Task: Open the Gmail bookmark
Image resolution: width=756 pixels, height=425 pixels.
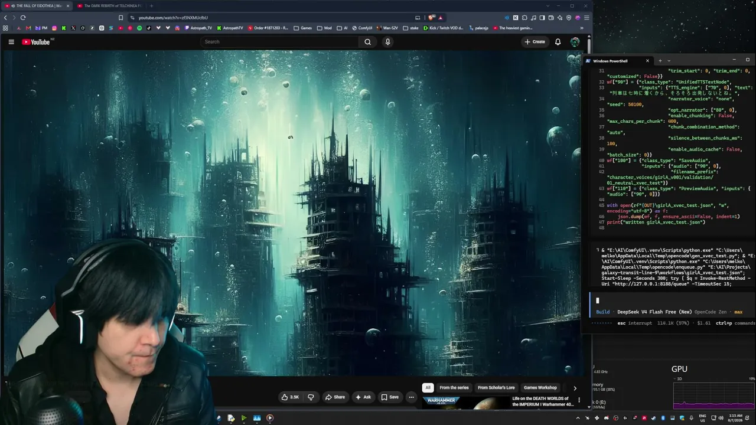Action: [x=28, y=28]
